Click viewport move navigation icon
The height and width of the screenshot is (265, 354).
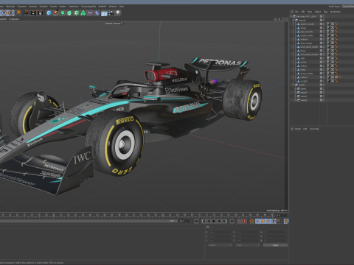(x=275, y=19)
